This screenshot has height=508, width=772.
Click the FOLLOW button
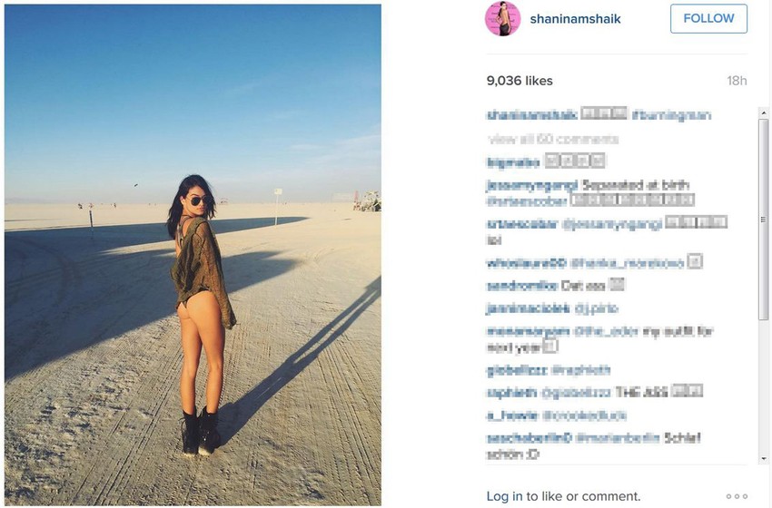click(708, 19)
